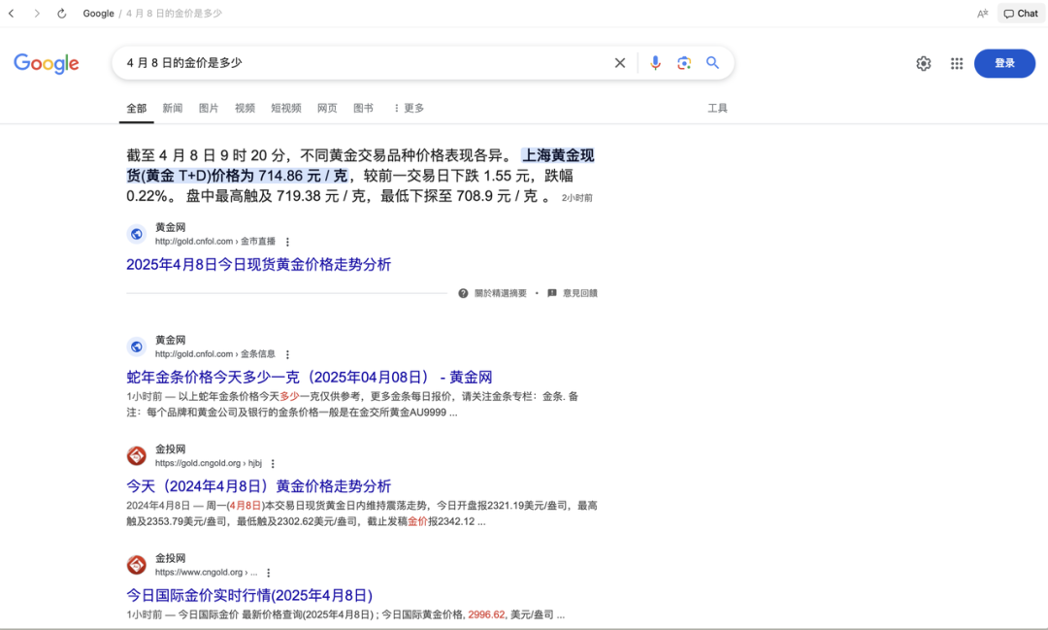This screenshot has height=630, width=1048.
Task: Click the search magnifier icon
Action: [x=713, y=62]
